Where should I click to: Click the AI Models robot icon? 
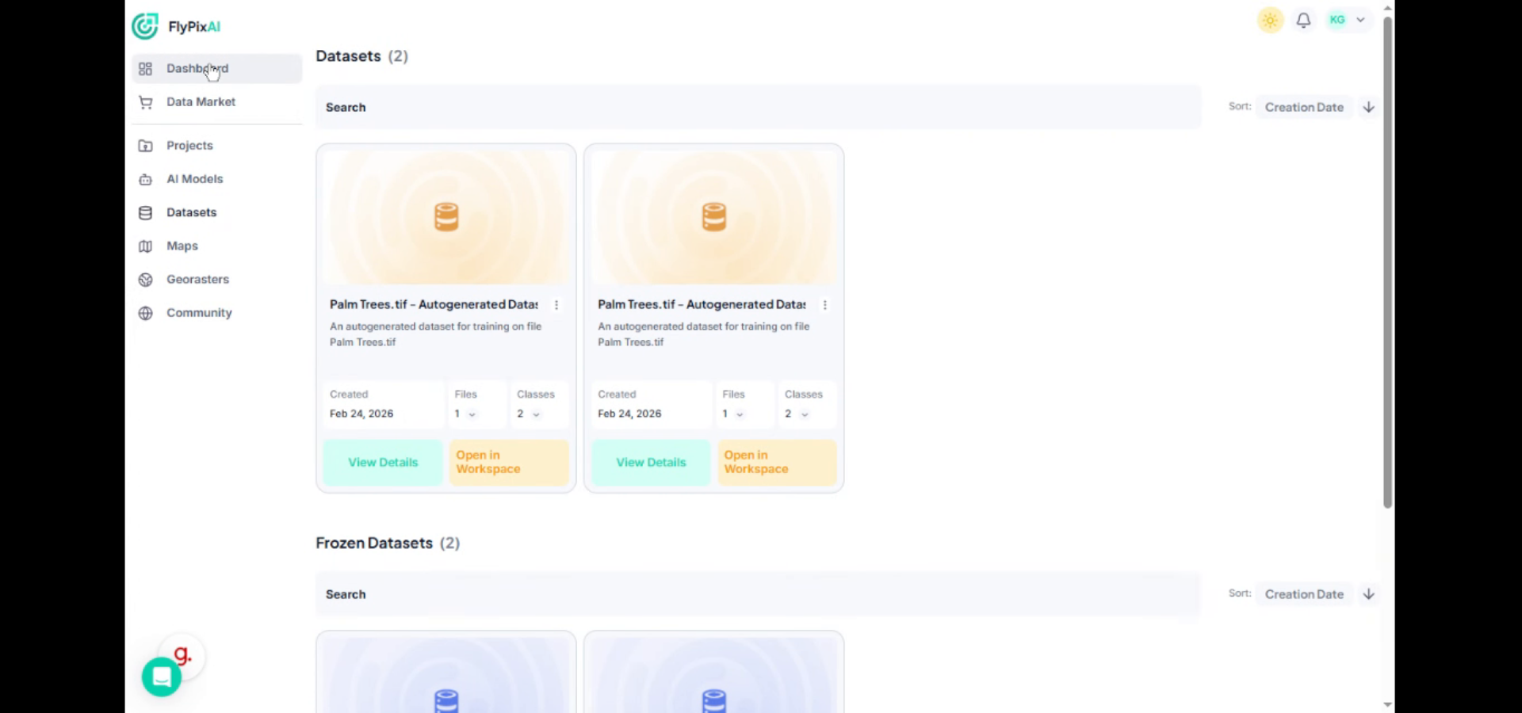(x=145, y=179)
